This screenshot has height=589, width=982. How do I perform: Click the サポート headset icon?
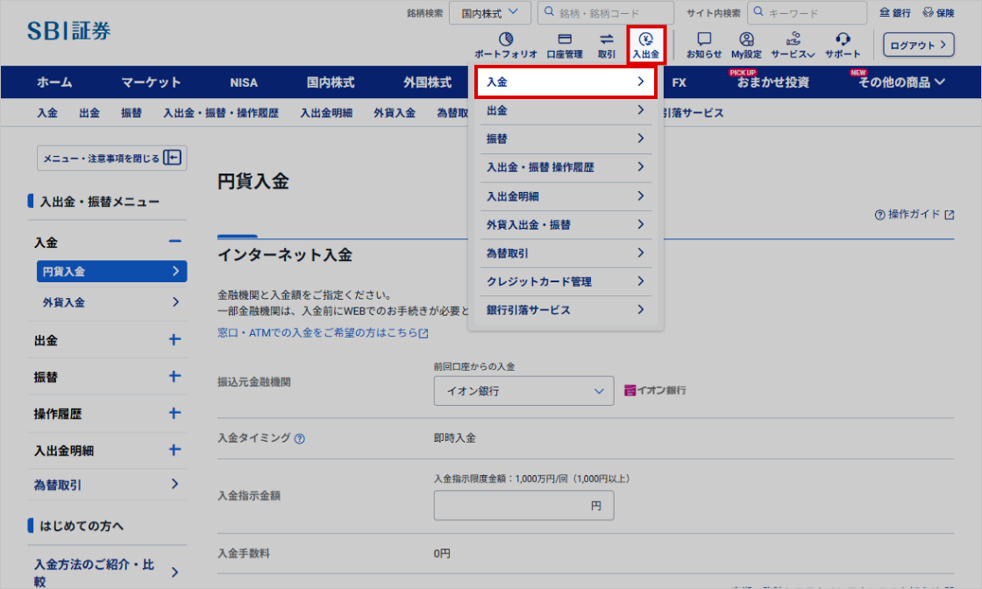click(x=843, y=39)
